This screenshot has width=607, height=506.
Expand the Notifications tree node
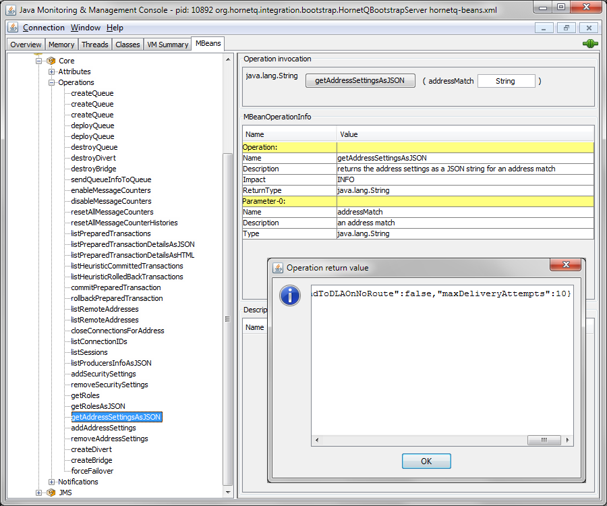click(51, 482)
